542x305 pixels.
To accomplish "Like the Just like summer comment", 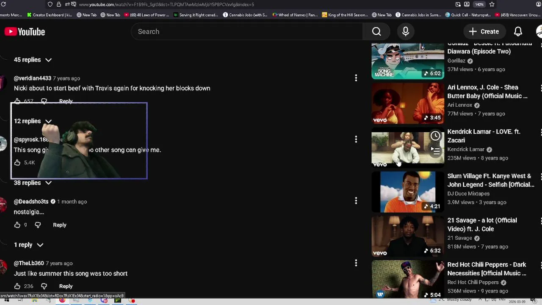I will coord(17,286).
